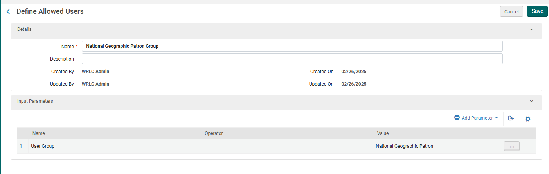
Task: Click the Add Parameter plus icon
Action: [457, 118]
